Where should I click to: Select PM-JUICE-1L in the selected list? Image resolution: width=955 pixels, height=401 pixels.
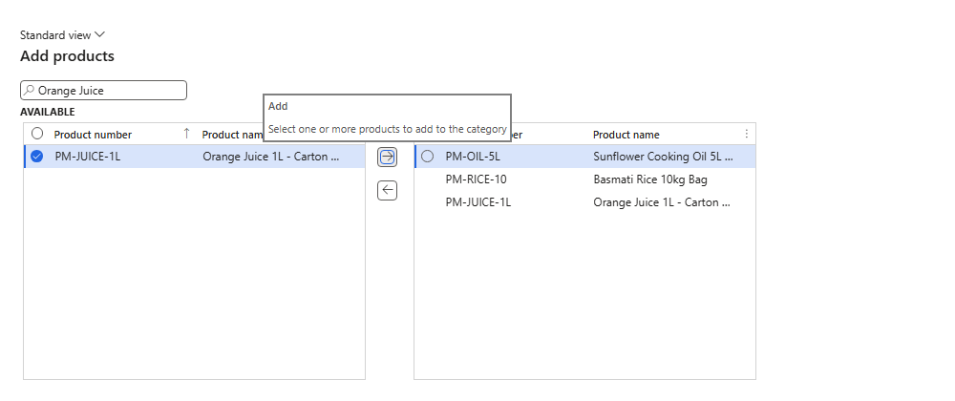click(x=478, y=202)
